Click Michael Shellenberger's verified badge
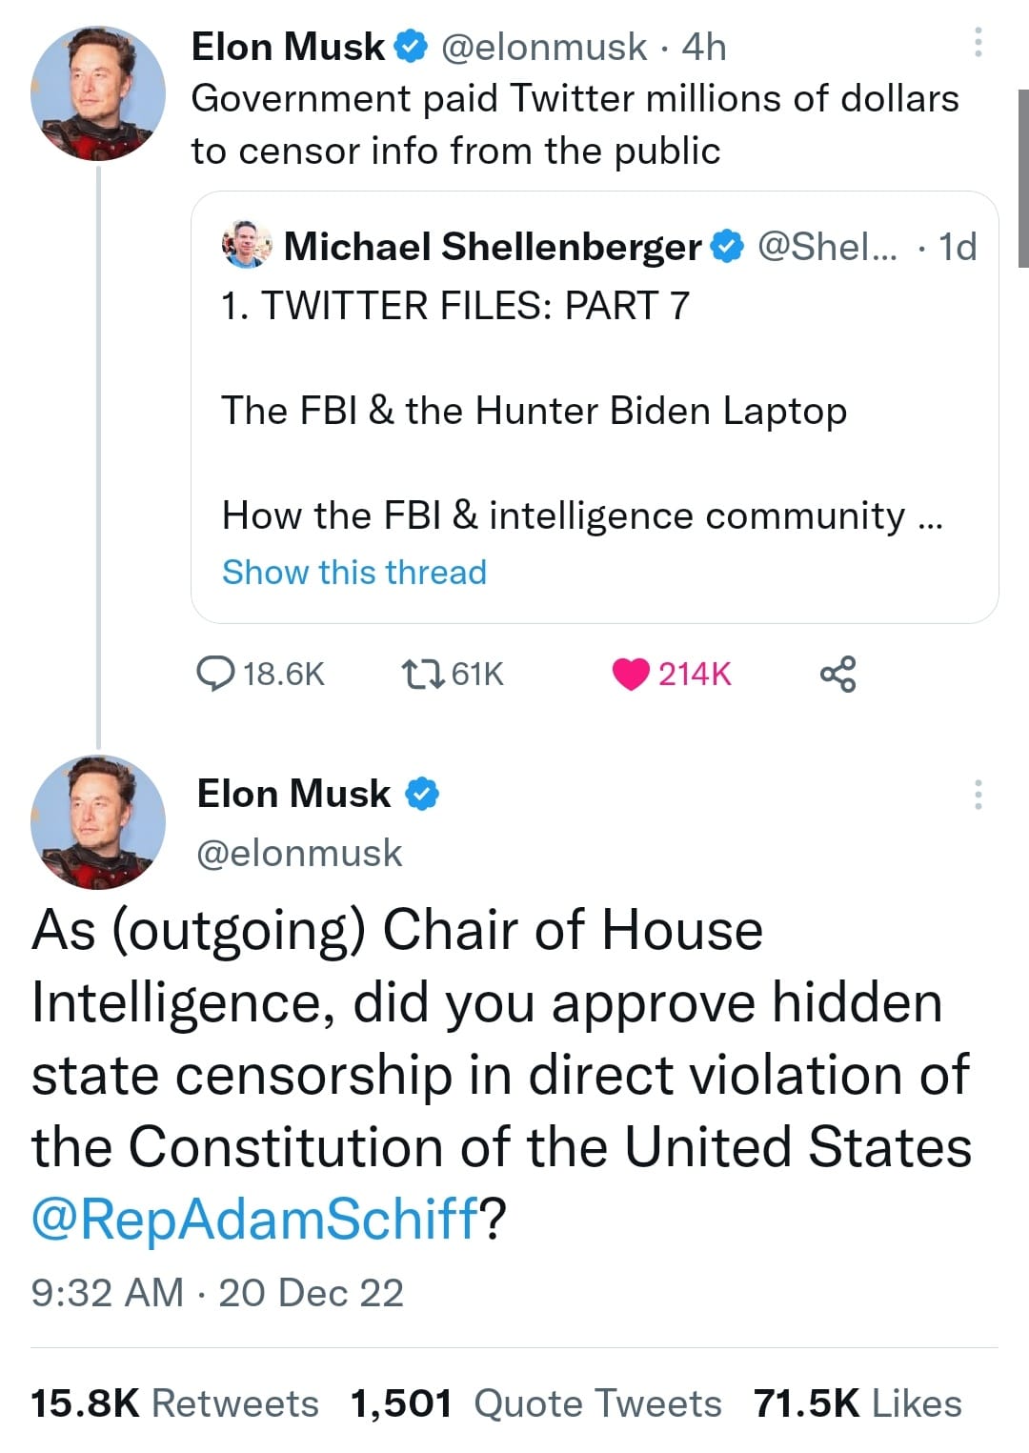 728,247
